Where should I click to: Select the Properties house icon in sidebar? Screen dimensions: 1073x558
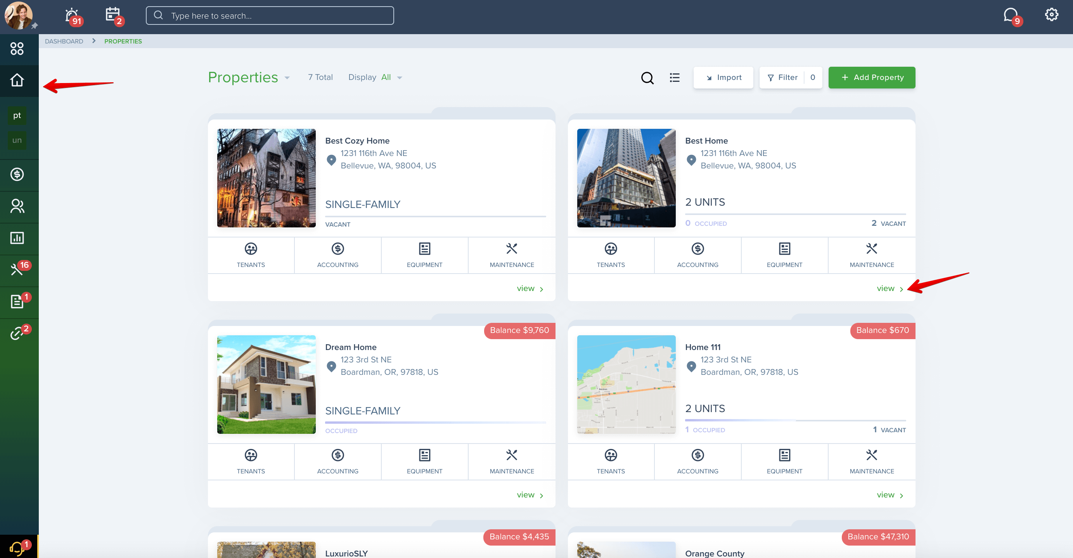coord(17,80)
